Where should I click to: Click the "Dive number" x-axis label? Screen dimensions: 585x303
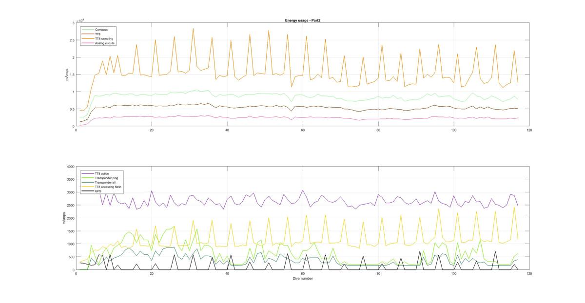[x=302, y=279]
